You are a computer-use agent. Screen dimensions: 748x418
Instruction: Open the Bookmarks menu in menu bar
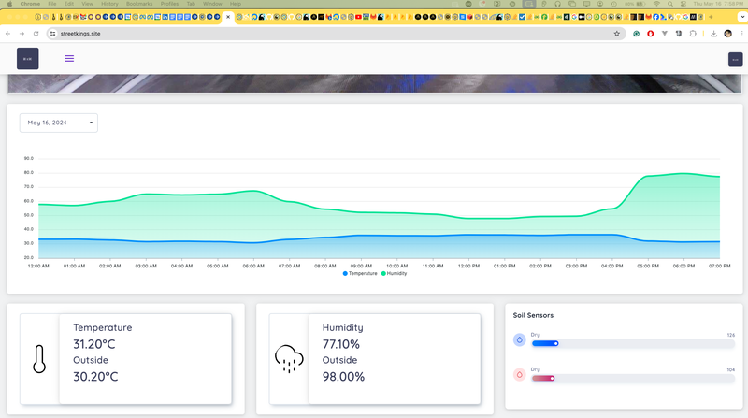coord(137,4)
